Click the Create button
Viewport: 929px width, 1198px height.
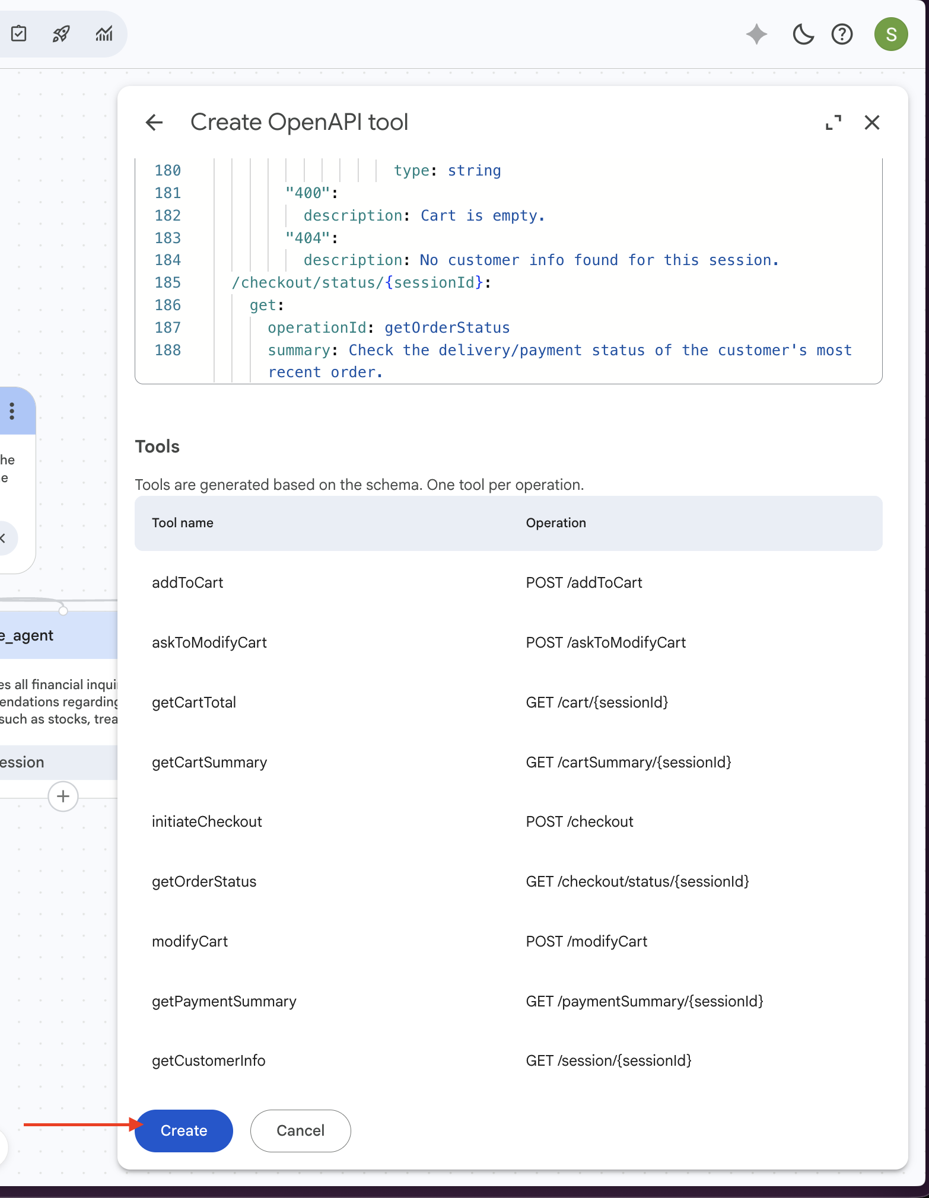tap(184, 1130)
